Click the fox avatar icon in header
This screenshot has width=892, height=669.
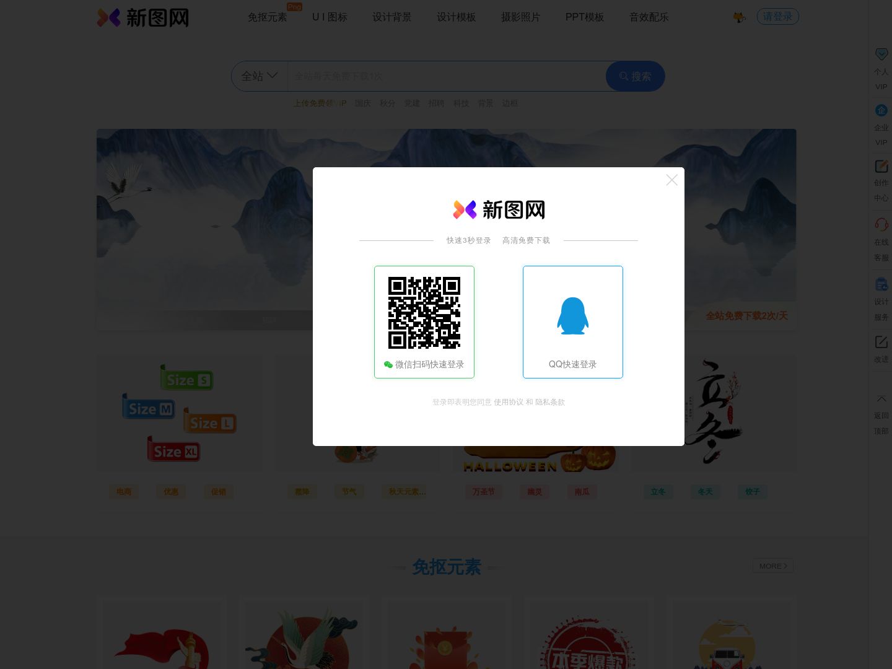(739, 17)
